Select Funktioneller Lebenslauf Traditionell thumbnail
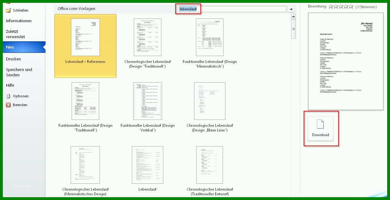390x200 pixels. (85, 101)
